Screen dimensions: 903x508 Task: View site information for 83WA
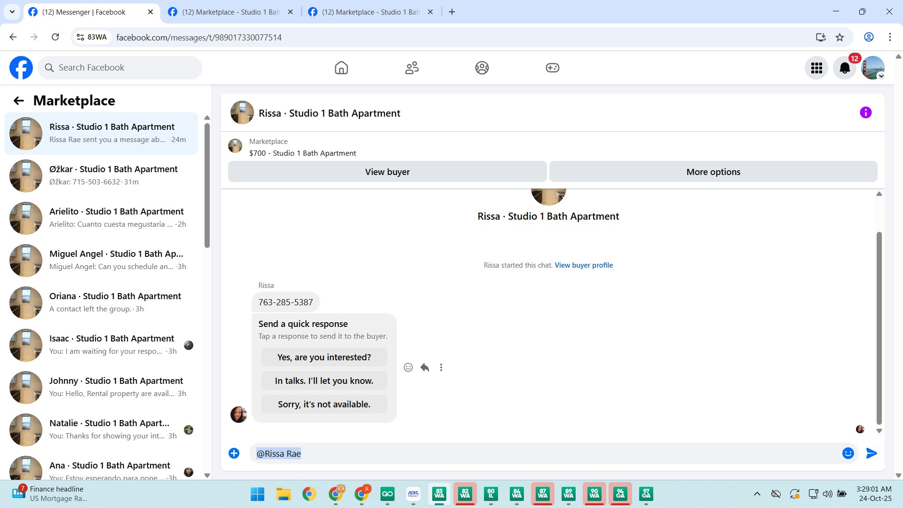(x=92, y=37)
